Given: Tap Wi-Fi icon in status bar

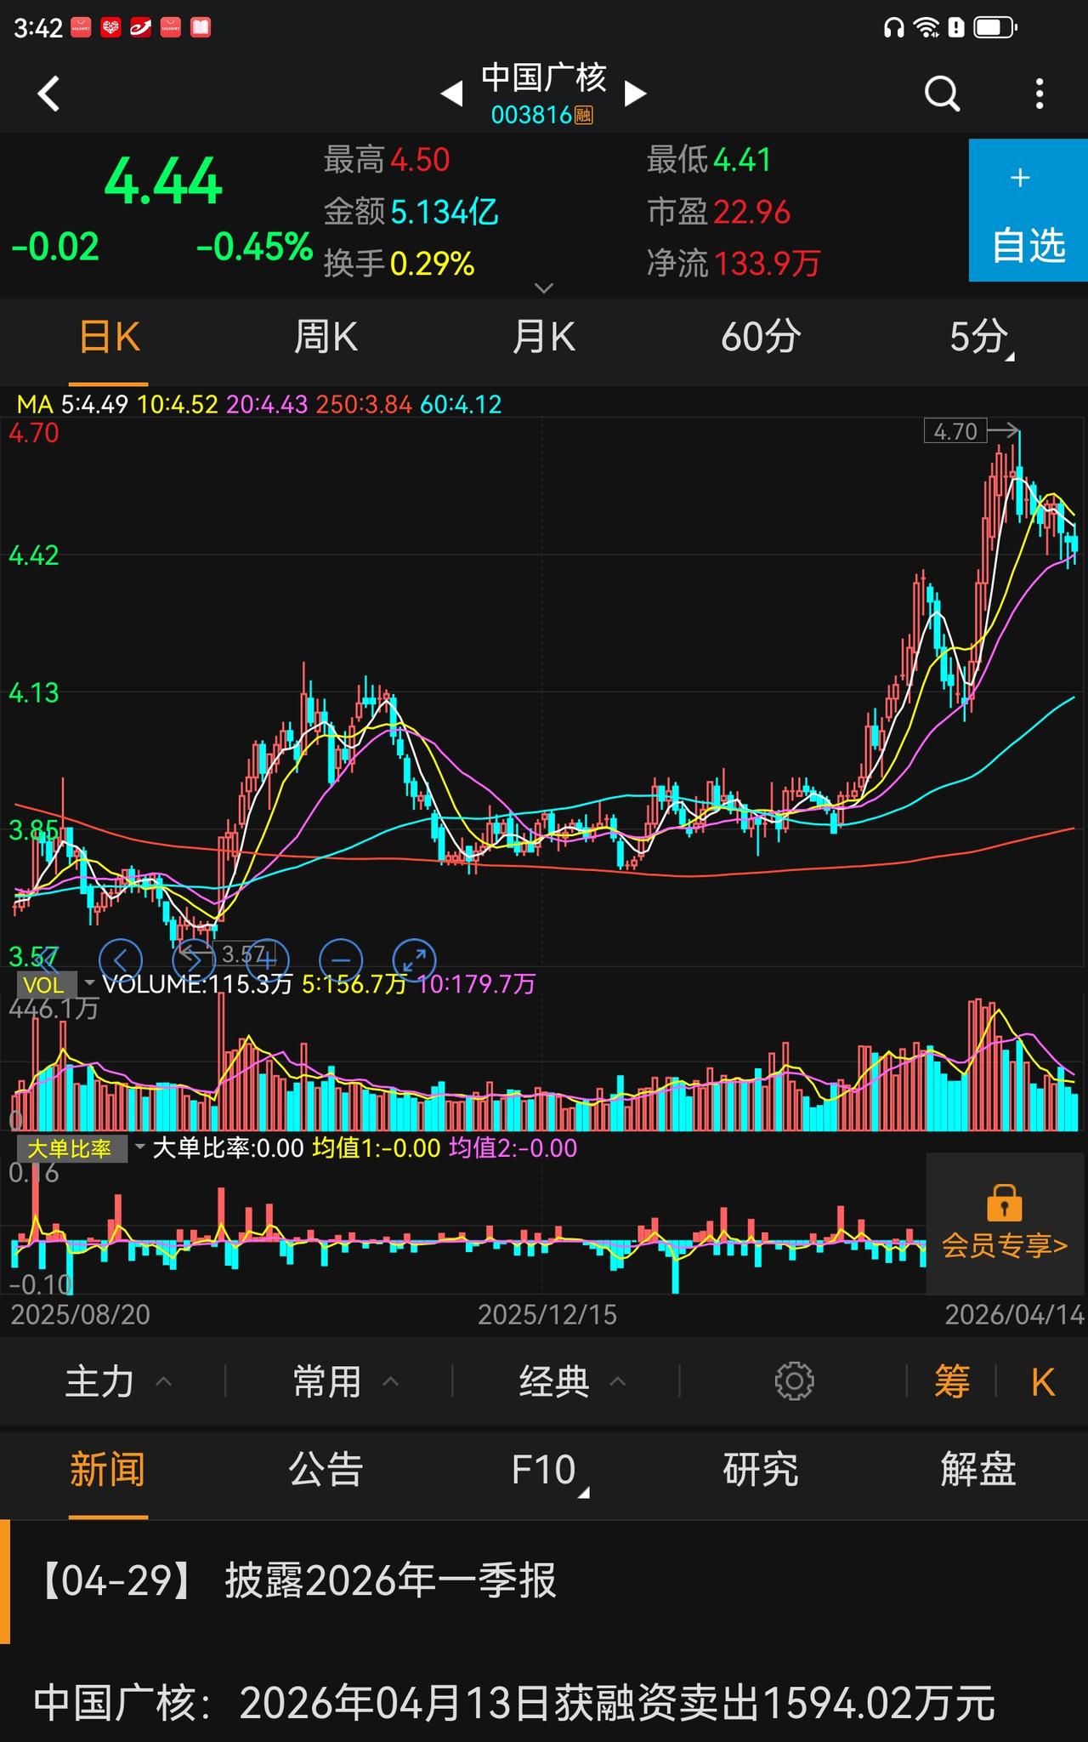Looking at the screenshot, I should pos(926,28).
